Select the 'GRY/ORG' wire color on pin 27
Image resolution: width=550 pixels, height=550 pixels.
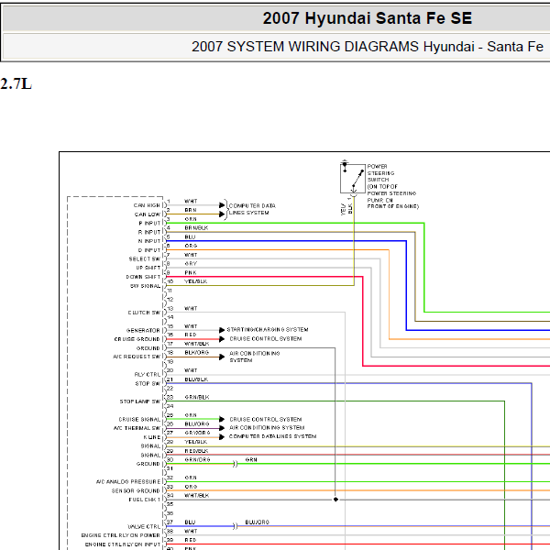(x=197, y=434)
